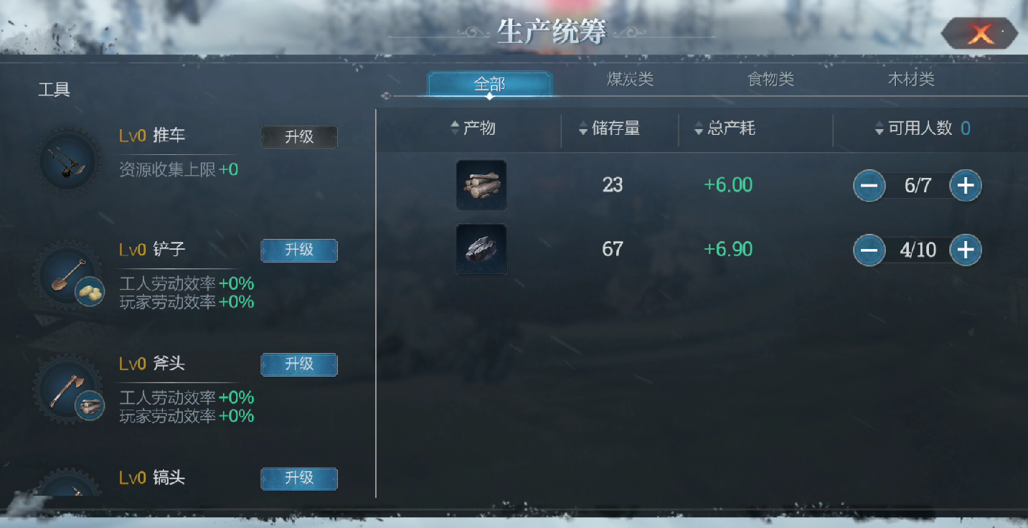Viewport: 1028px width, 528px height.
Task: Click the coal ore product icon
Action: [481, 249]
